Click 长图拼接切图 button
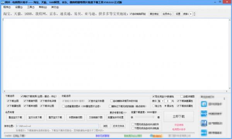The height and width of the screenshot is (139, 232). pyautogui.click(x=75, y=117)
